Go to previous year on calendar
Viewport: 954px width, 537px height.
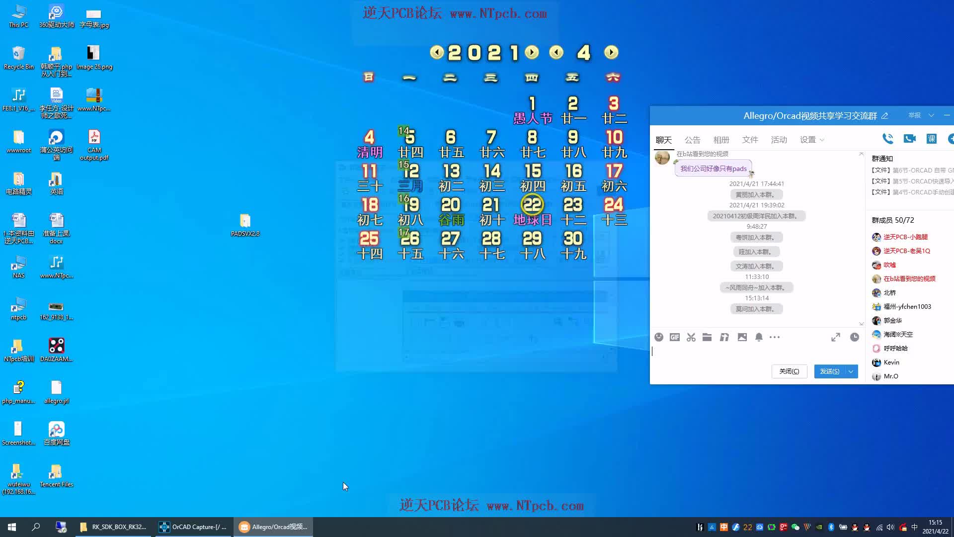click(x=437, y=52)
